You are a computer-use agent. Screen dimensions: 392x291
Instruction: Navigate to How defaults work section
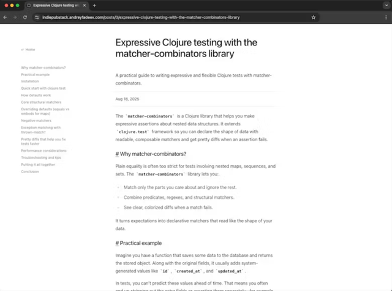(x=36, y=95)
